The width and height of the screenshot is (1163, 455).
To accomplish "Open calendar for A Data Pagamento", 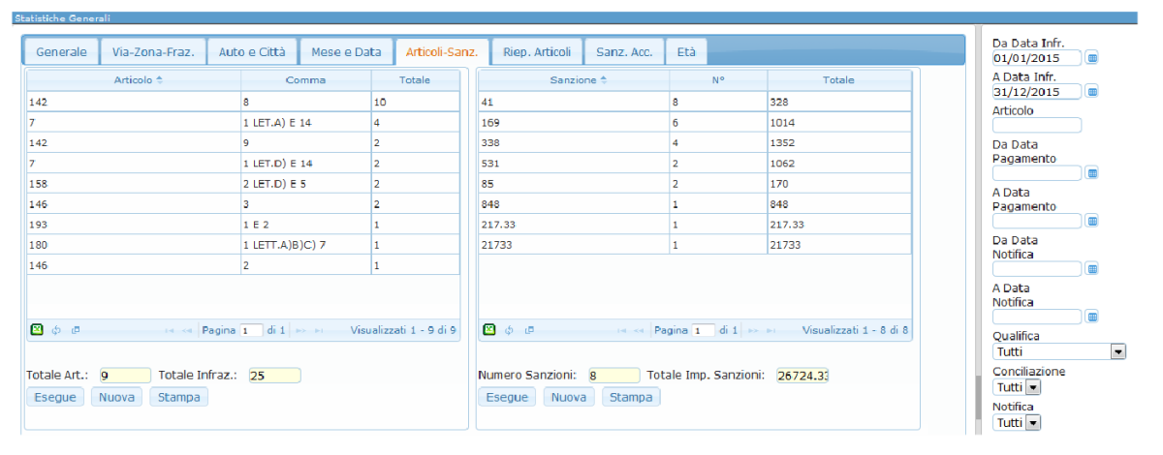I will coord(1092,221).
